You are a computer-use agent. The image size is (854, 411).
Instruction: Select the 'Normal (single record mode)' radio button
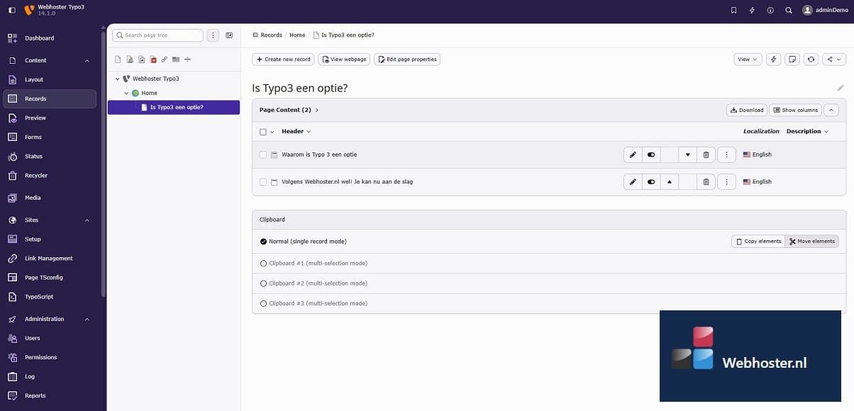tap(263, 241)
